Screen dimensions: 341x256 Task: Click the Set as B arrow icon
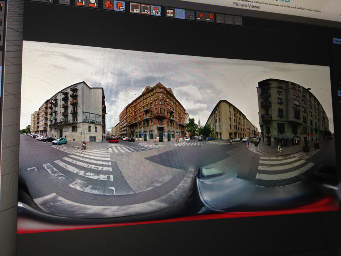click(x=210, y=17)
